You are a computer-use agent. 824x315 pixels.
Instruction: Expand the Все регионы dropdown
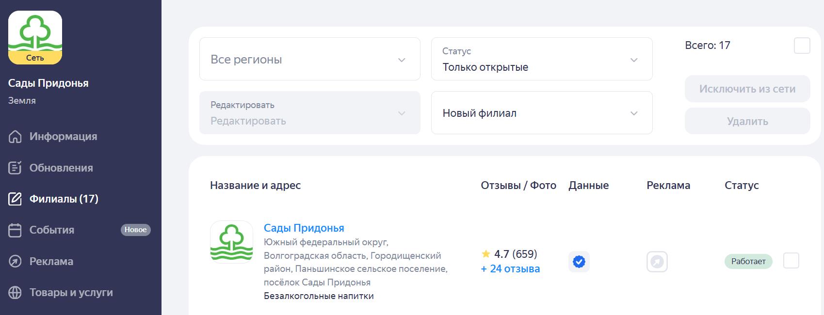click(x=310, y=59)
